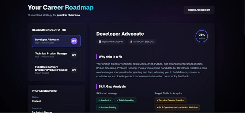The image size is (245, 113).
Task: Click the Public Speaking skill tag
Action: (x=125, y=101)
